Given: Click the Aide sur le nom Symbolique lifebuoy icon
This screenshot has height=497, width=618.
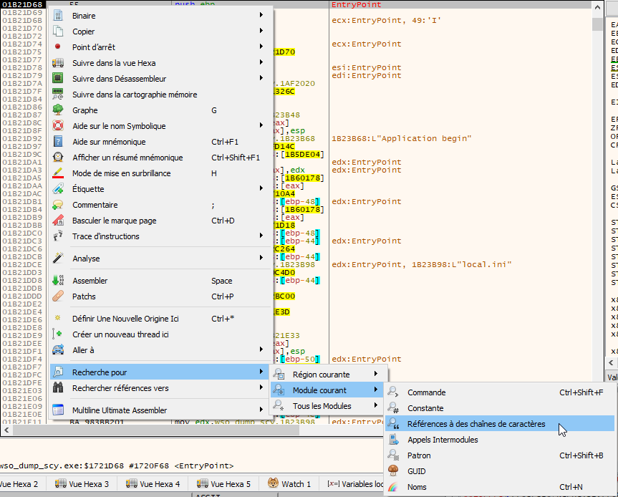Looking at the screenshot, I should tap(59, 126).
